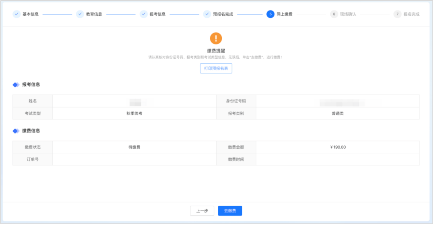Click the checkmark icon for 基本信息 step
The image size is (434, 225).
16,14
